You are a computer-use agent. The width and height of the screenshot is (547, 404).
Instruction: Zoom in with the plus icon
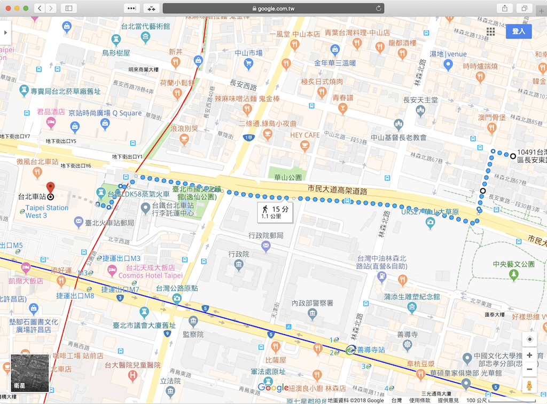529,355
